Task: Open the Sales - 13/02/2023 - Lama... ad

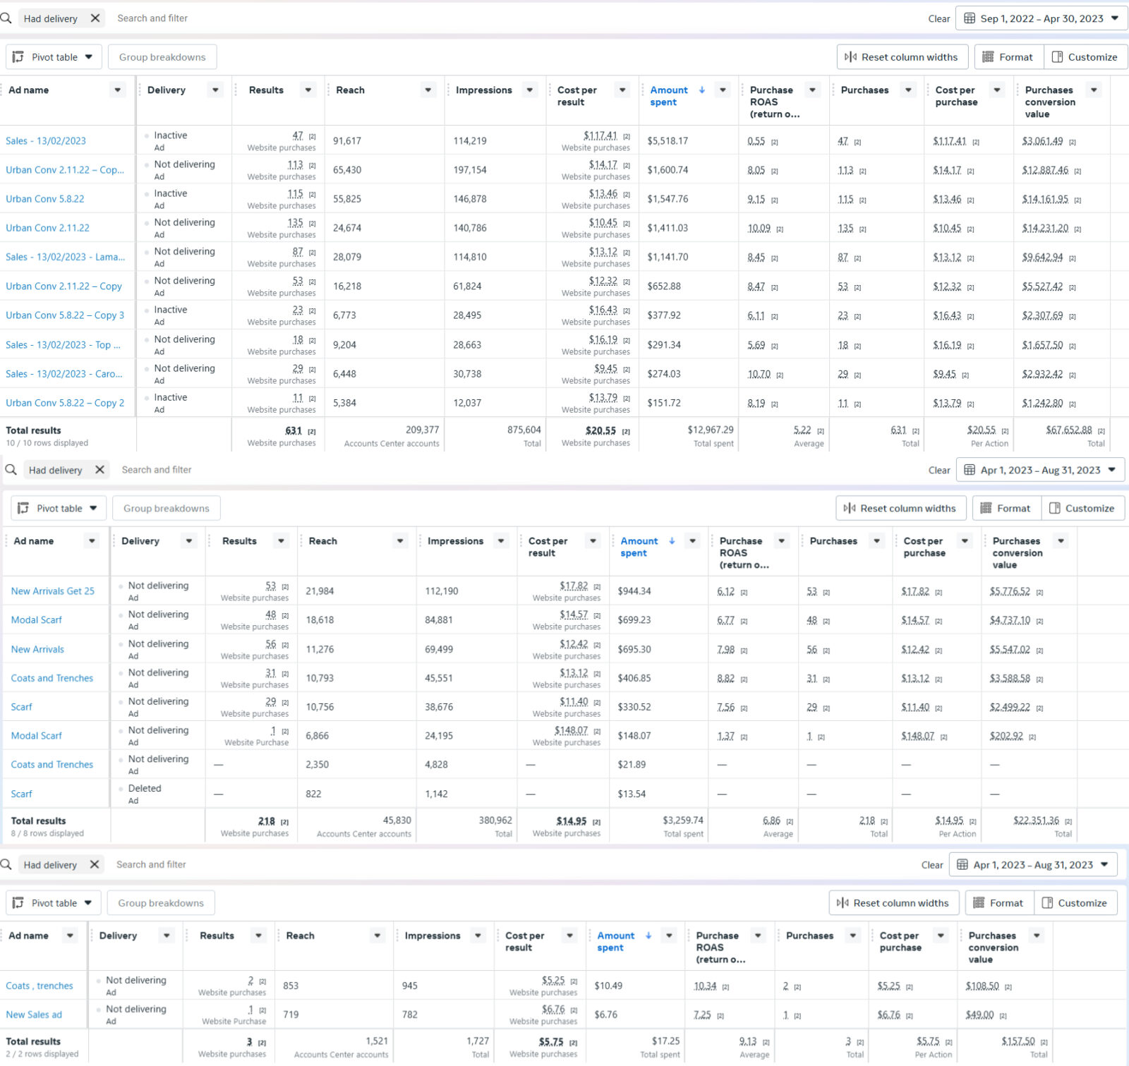Action: tap(66, 257)
